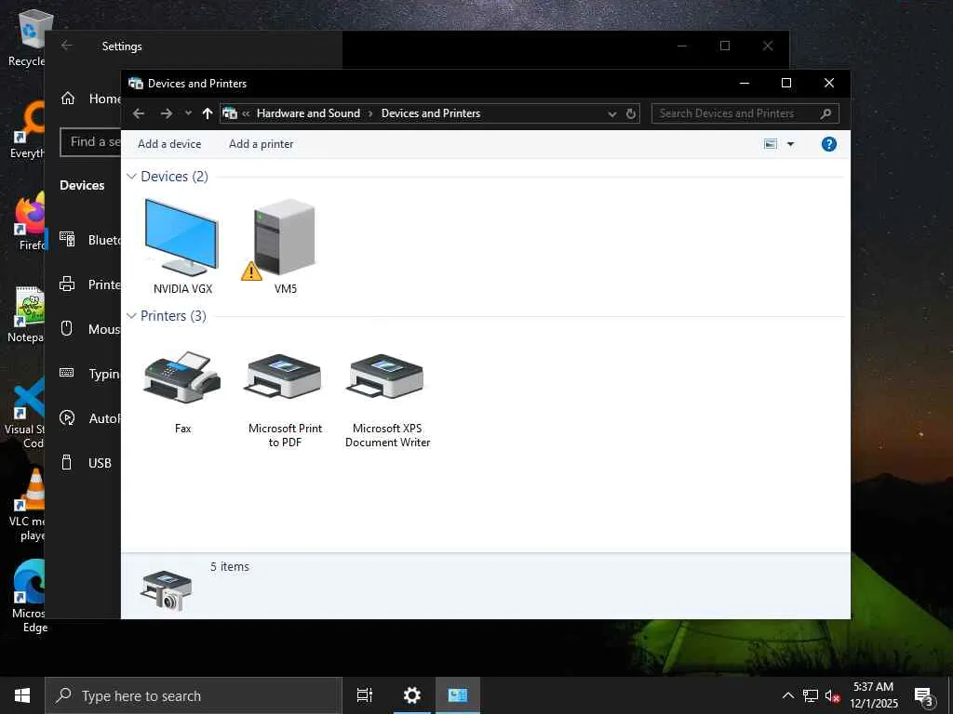Viewport: 953px width, 714px height.
Task: Open the recent locations dropdown arrow
Action: pyautogui.click(x=188, y=113)
